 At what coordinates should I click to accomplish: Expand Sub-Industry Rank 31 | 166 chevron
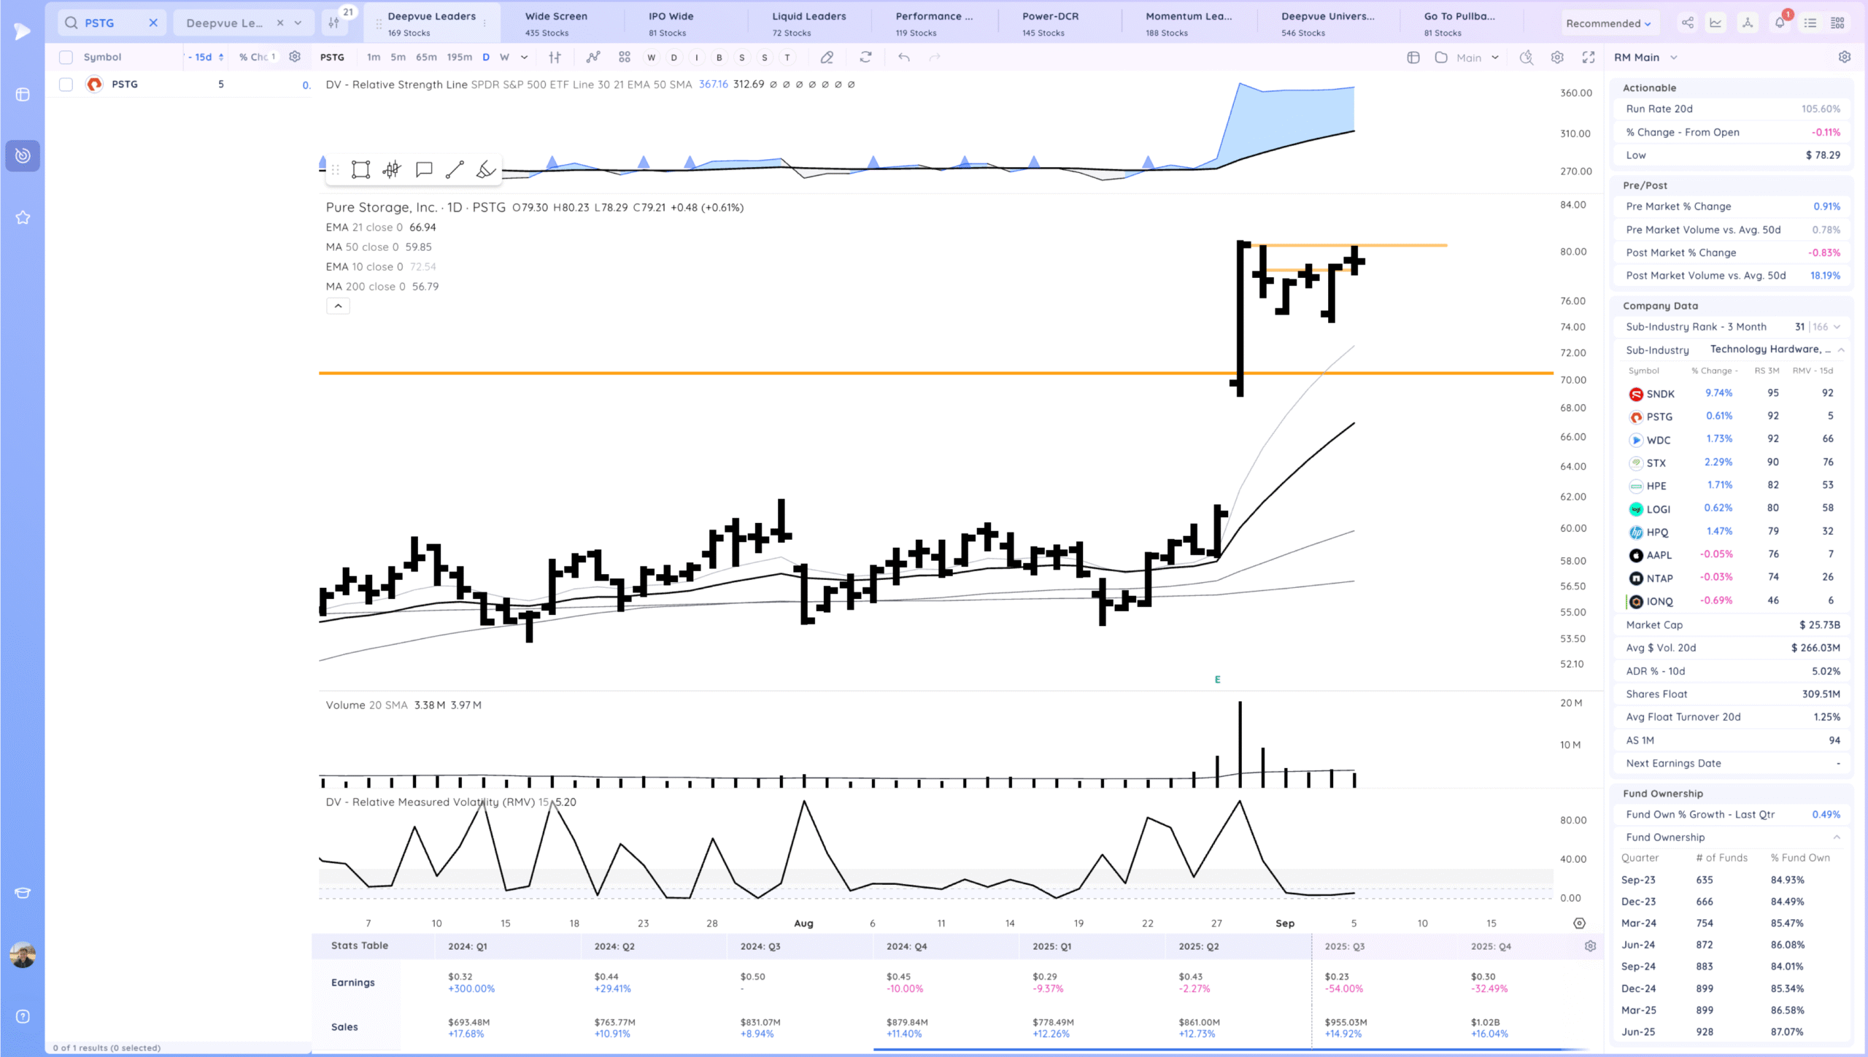(1837, 326)
